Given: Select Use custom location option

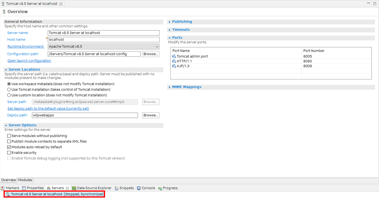Looking at the screenshot, I should point(9,95).
